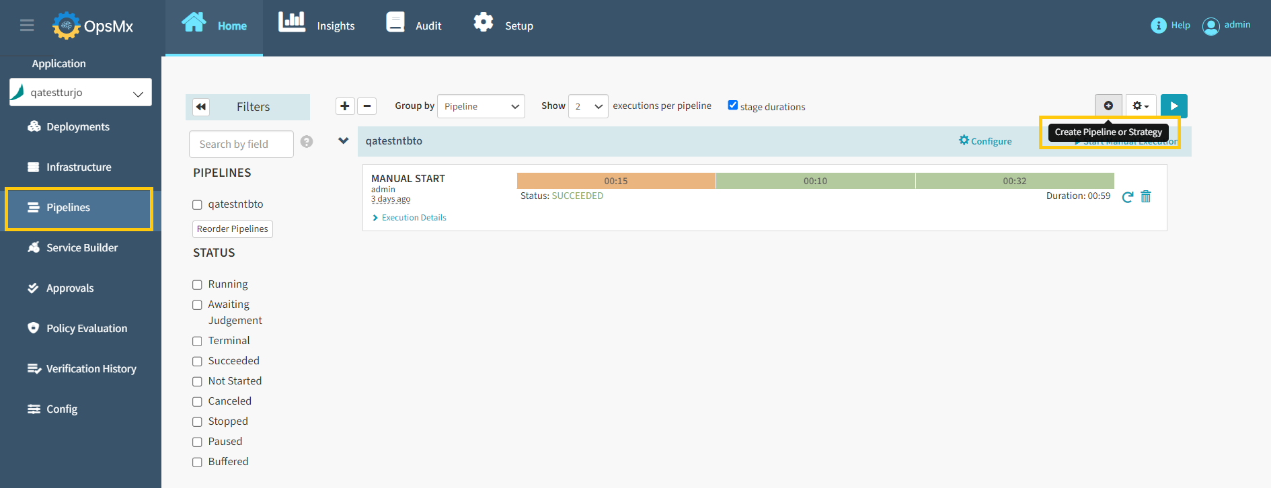Expand all pipelines with plus button
Image resolution: width=1271 pixels, height=488 pixels.
tap(345, 106)
